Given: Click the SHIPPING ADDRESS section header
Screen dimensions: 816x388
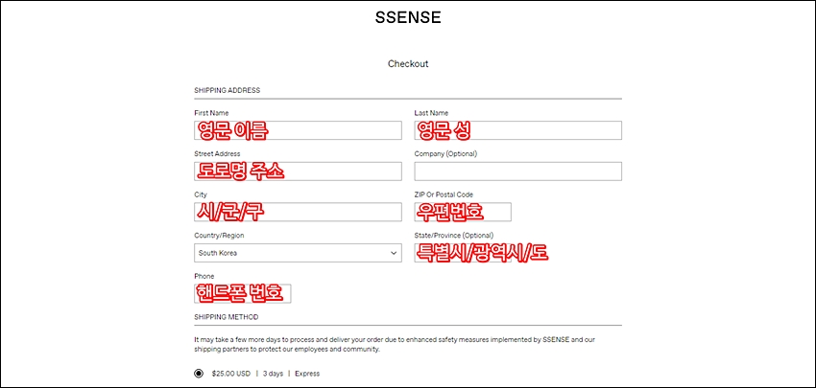Looking at the screenshot, I should (227, 90).
